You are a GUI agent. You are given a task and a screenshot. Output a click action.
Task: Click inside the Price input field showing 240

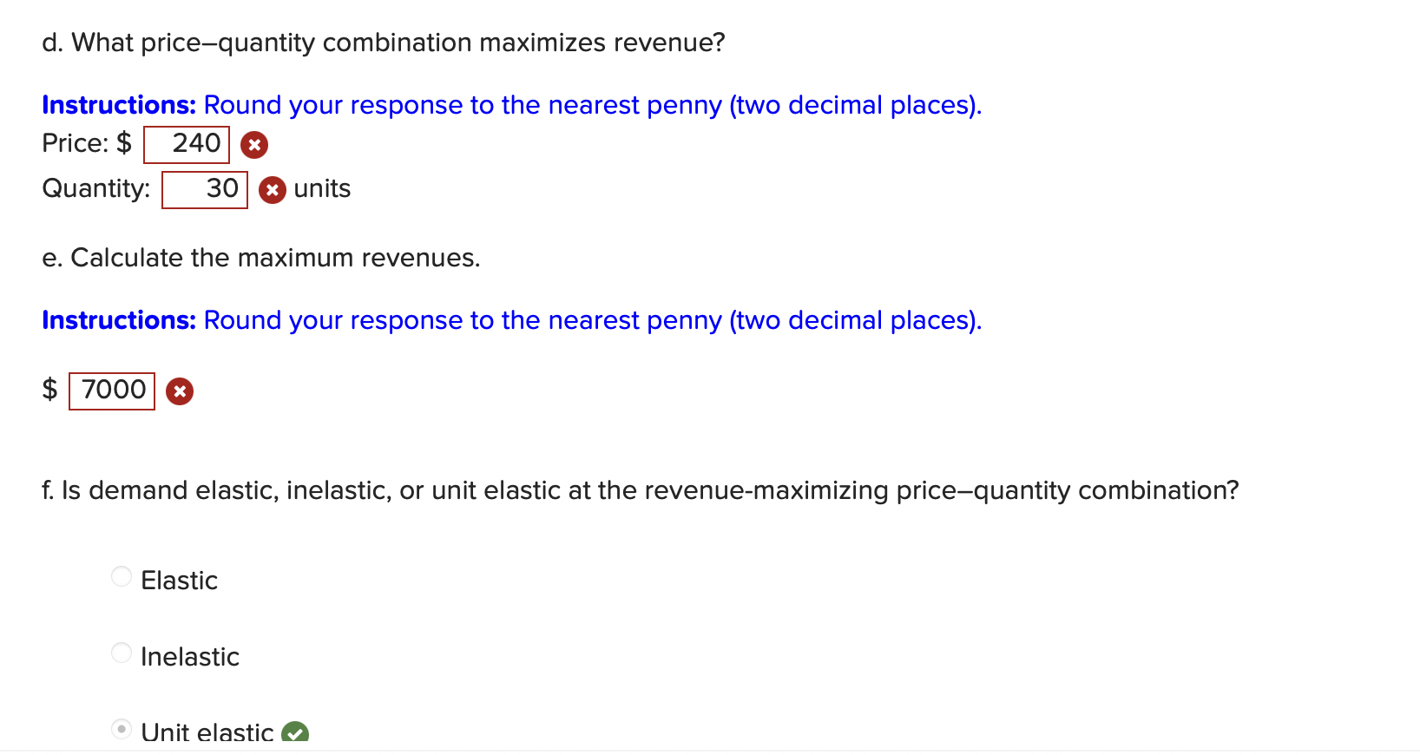tap(186, 144)
